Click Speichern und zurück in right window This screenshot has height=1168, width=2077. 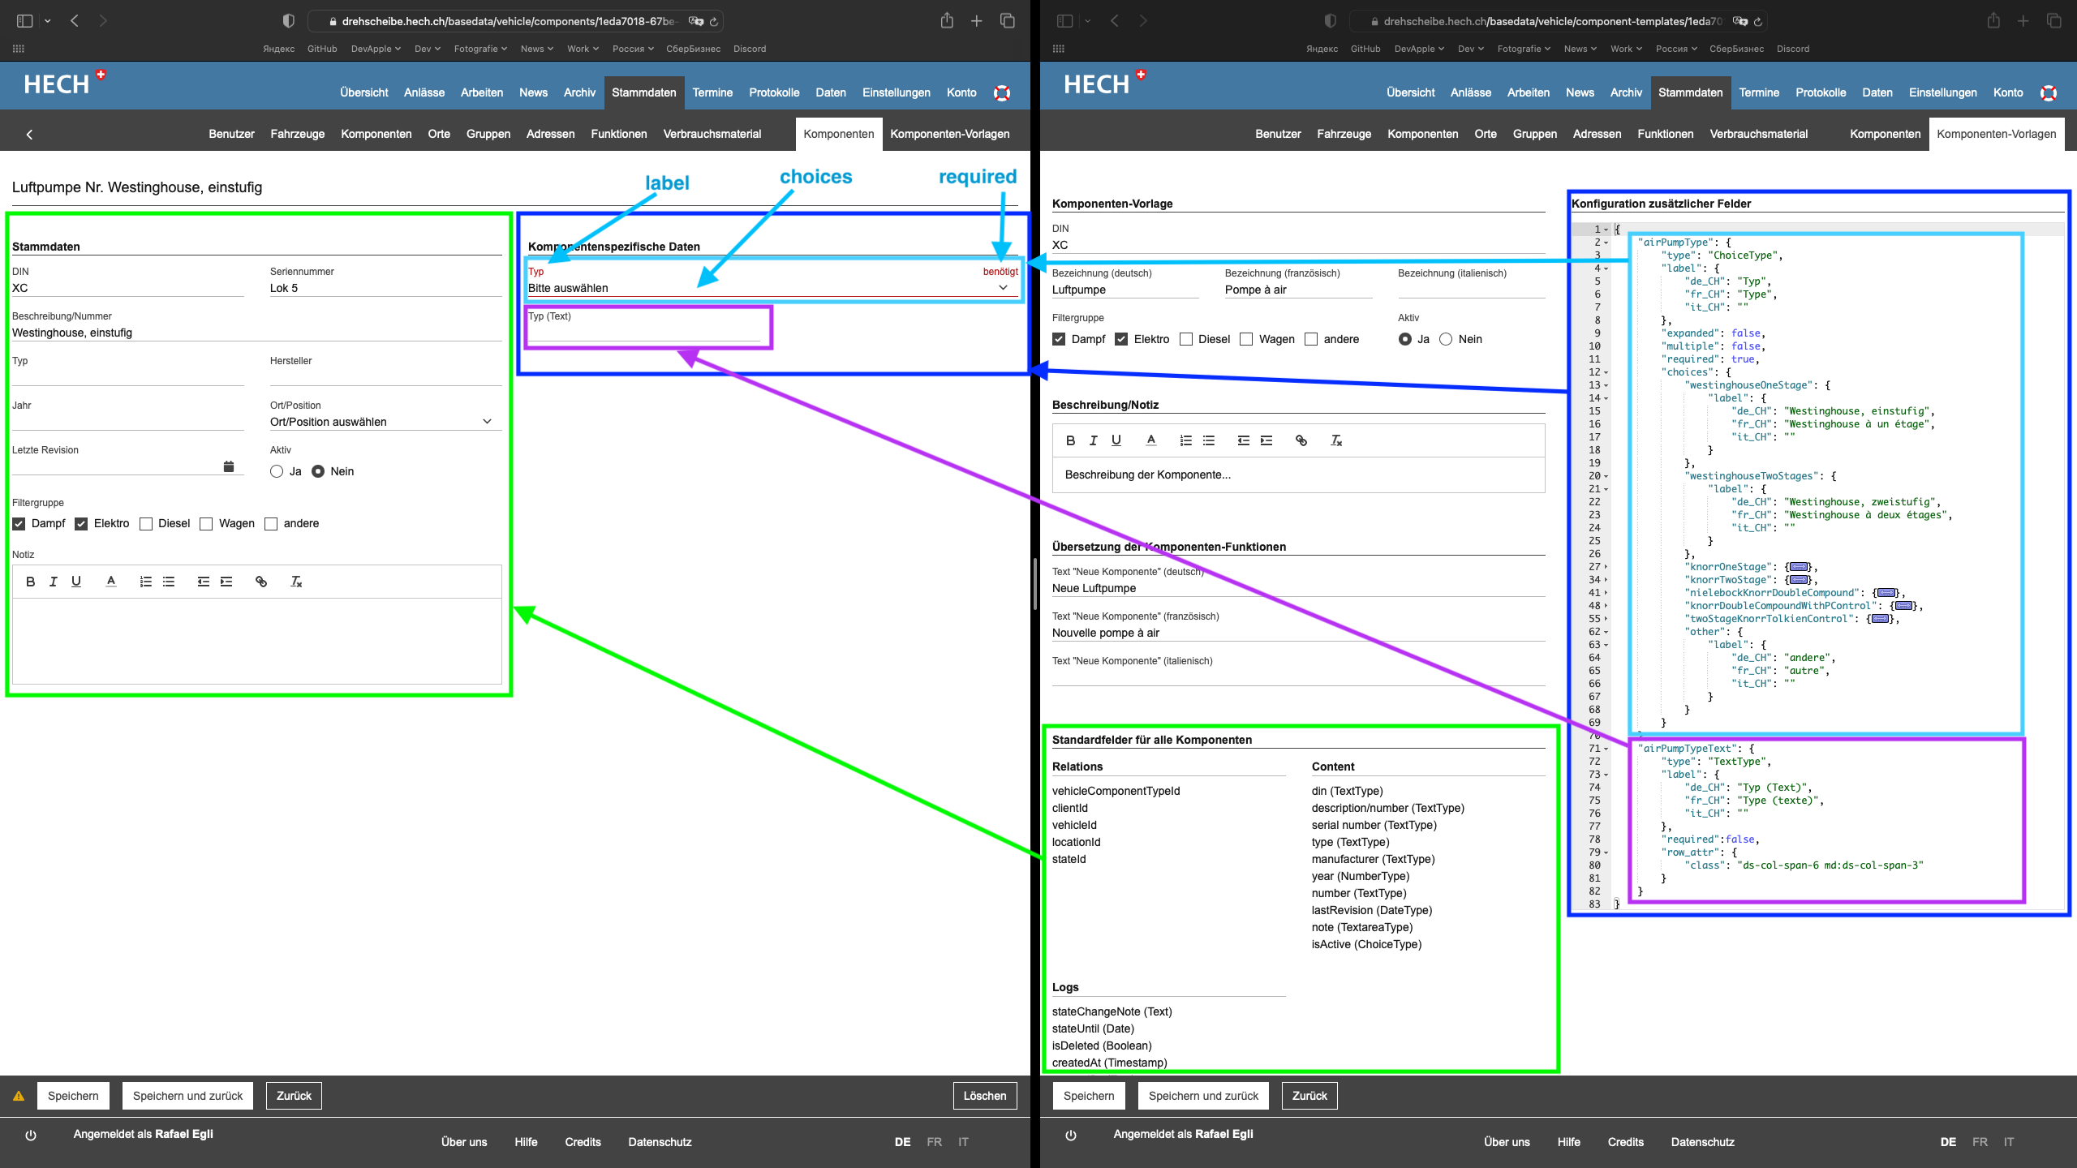coord(1203,1096)
